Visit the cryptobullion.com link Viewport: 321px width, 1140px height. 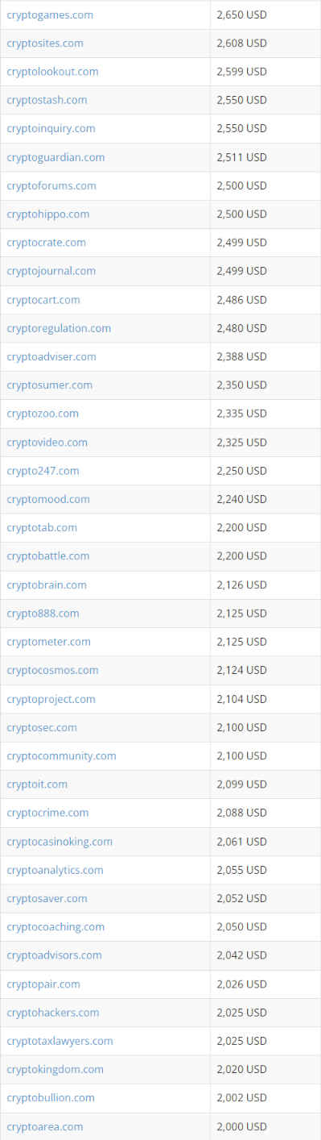pos(51,1097)
